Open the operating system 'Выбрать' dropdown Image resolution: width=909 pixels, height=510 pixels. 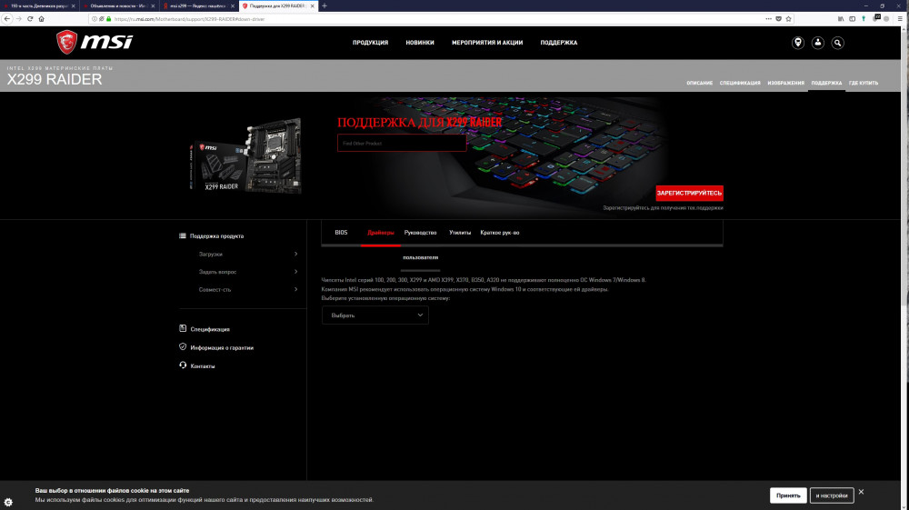[375, 315]
